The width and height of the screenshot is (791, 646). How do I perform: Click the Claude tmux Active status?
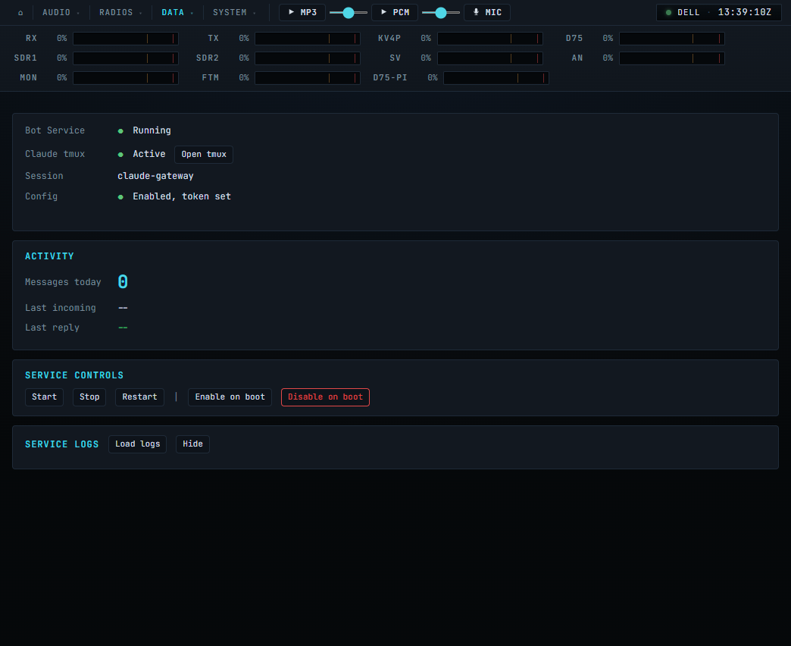click(x=142, y=154)
